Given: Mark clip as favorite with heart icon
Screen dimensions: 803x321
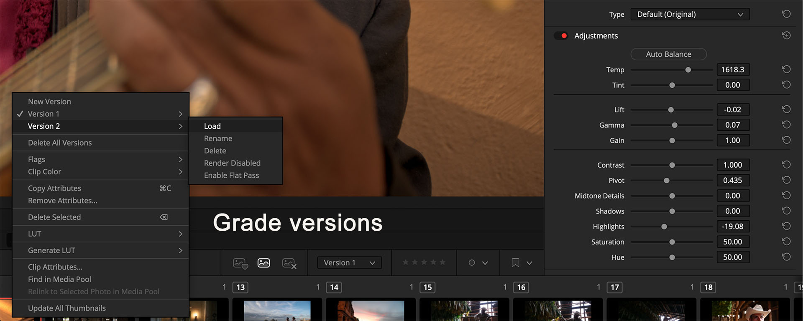Looking at the screenshot, I should [x=240, y=263].
